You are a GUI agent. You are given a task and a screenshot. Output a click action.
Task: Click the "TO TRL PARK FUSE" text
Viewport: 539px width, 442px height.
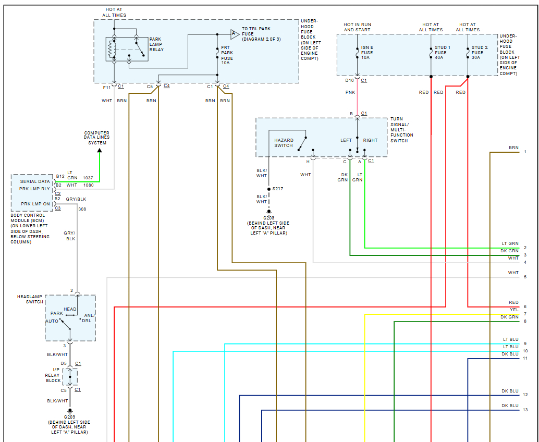[x=256, y=31]
